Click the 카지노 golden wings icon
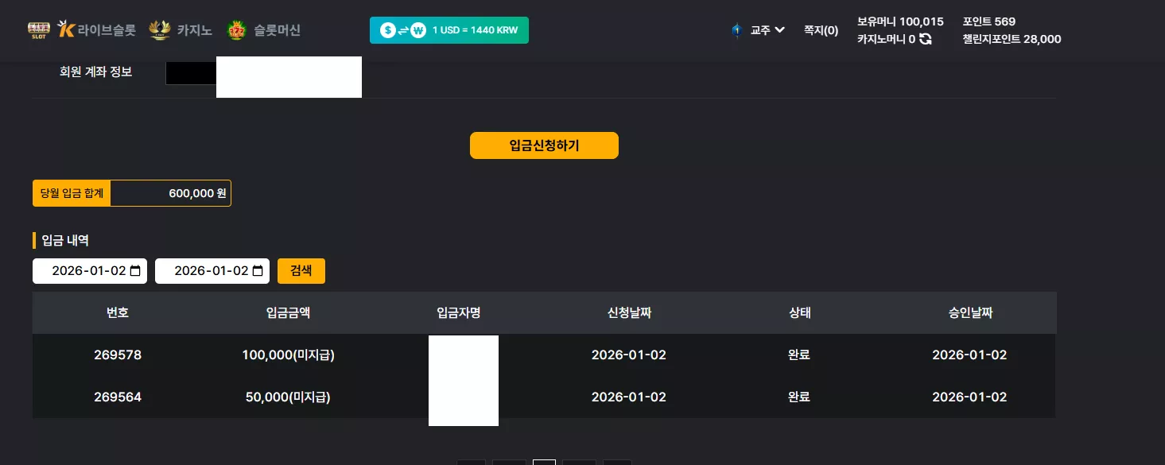 coord(160,30)
